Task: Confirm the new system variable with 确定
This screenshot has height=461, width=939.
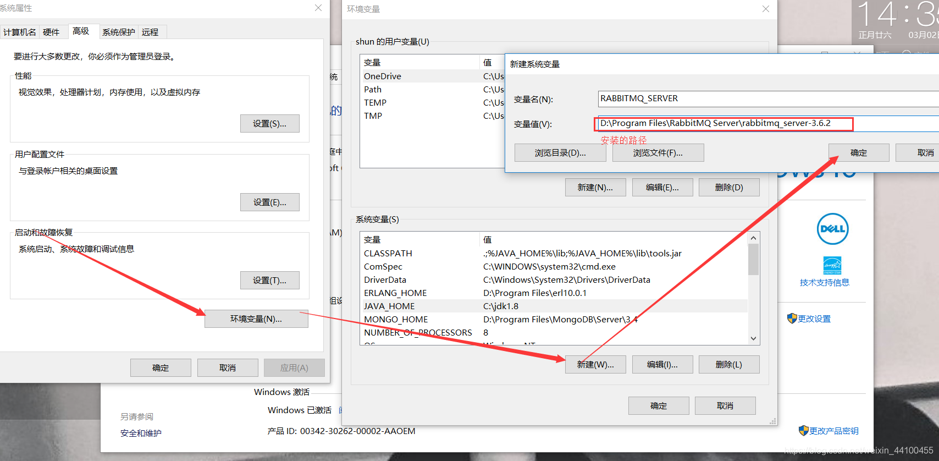Action: (x=859, y=153)
